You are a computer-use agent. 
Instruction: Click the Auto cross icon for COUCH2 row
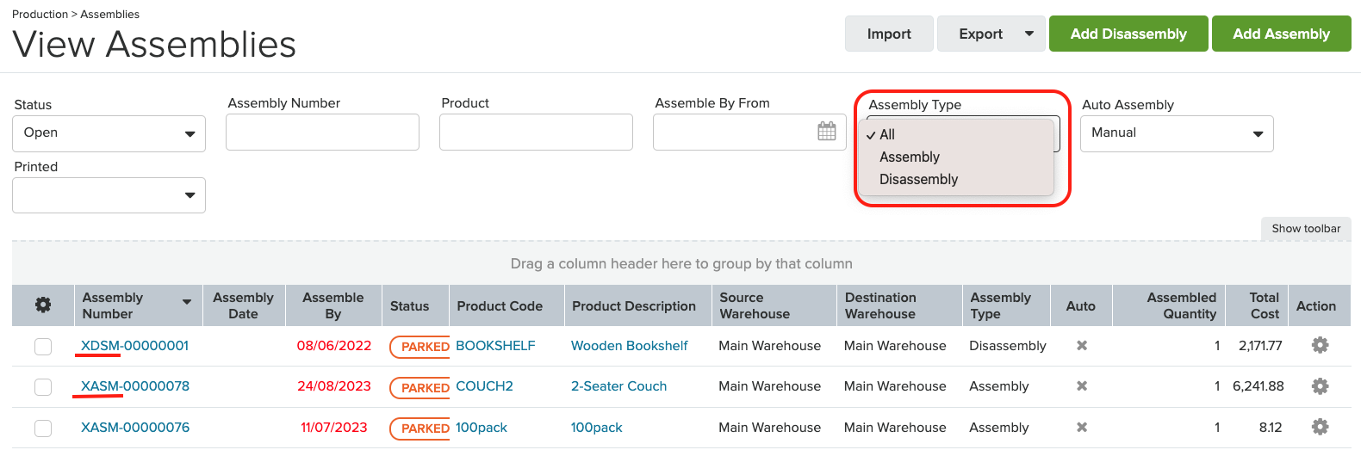point(1081,386)
